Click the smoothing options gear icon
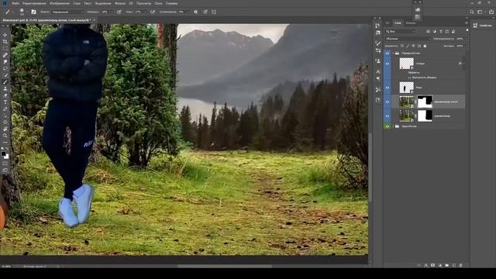The image size is (496, 279). click(x=195, y=12)
